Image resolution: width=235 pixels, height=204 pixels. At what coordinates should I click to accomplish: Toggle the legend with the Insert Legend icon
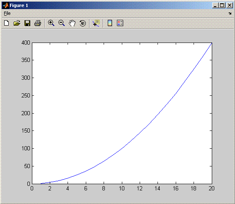point(120,23)
